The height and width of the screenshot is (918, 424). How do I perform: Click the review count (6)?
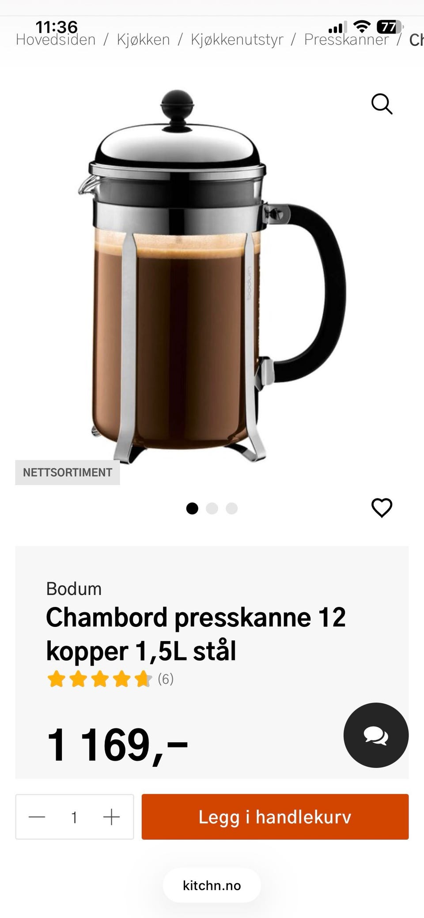166,679
